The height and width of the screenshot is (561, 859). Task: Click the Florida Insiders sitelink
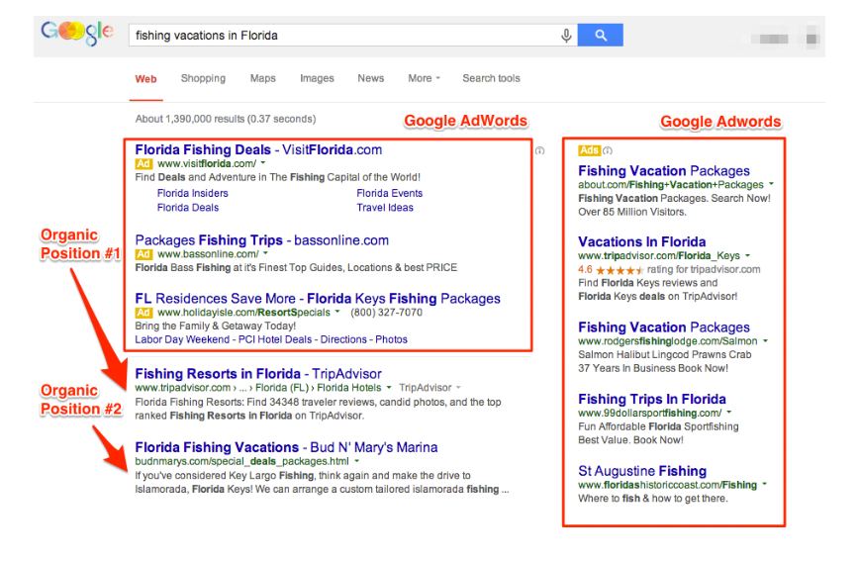coord(192,193)
